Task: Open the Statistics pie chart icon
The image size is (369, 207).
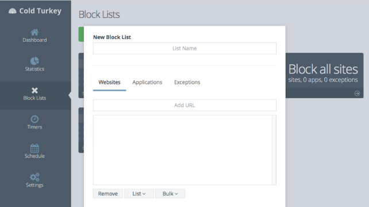Action: pyautogui.click(x=34, y=61)
